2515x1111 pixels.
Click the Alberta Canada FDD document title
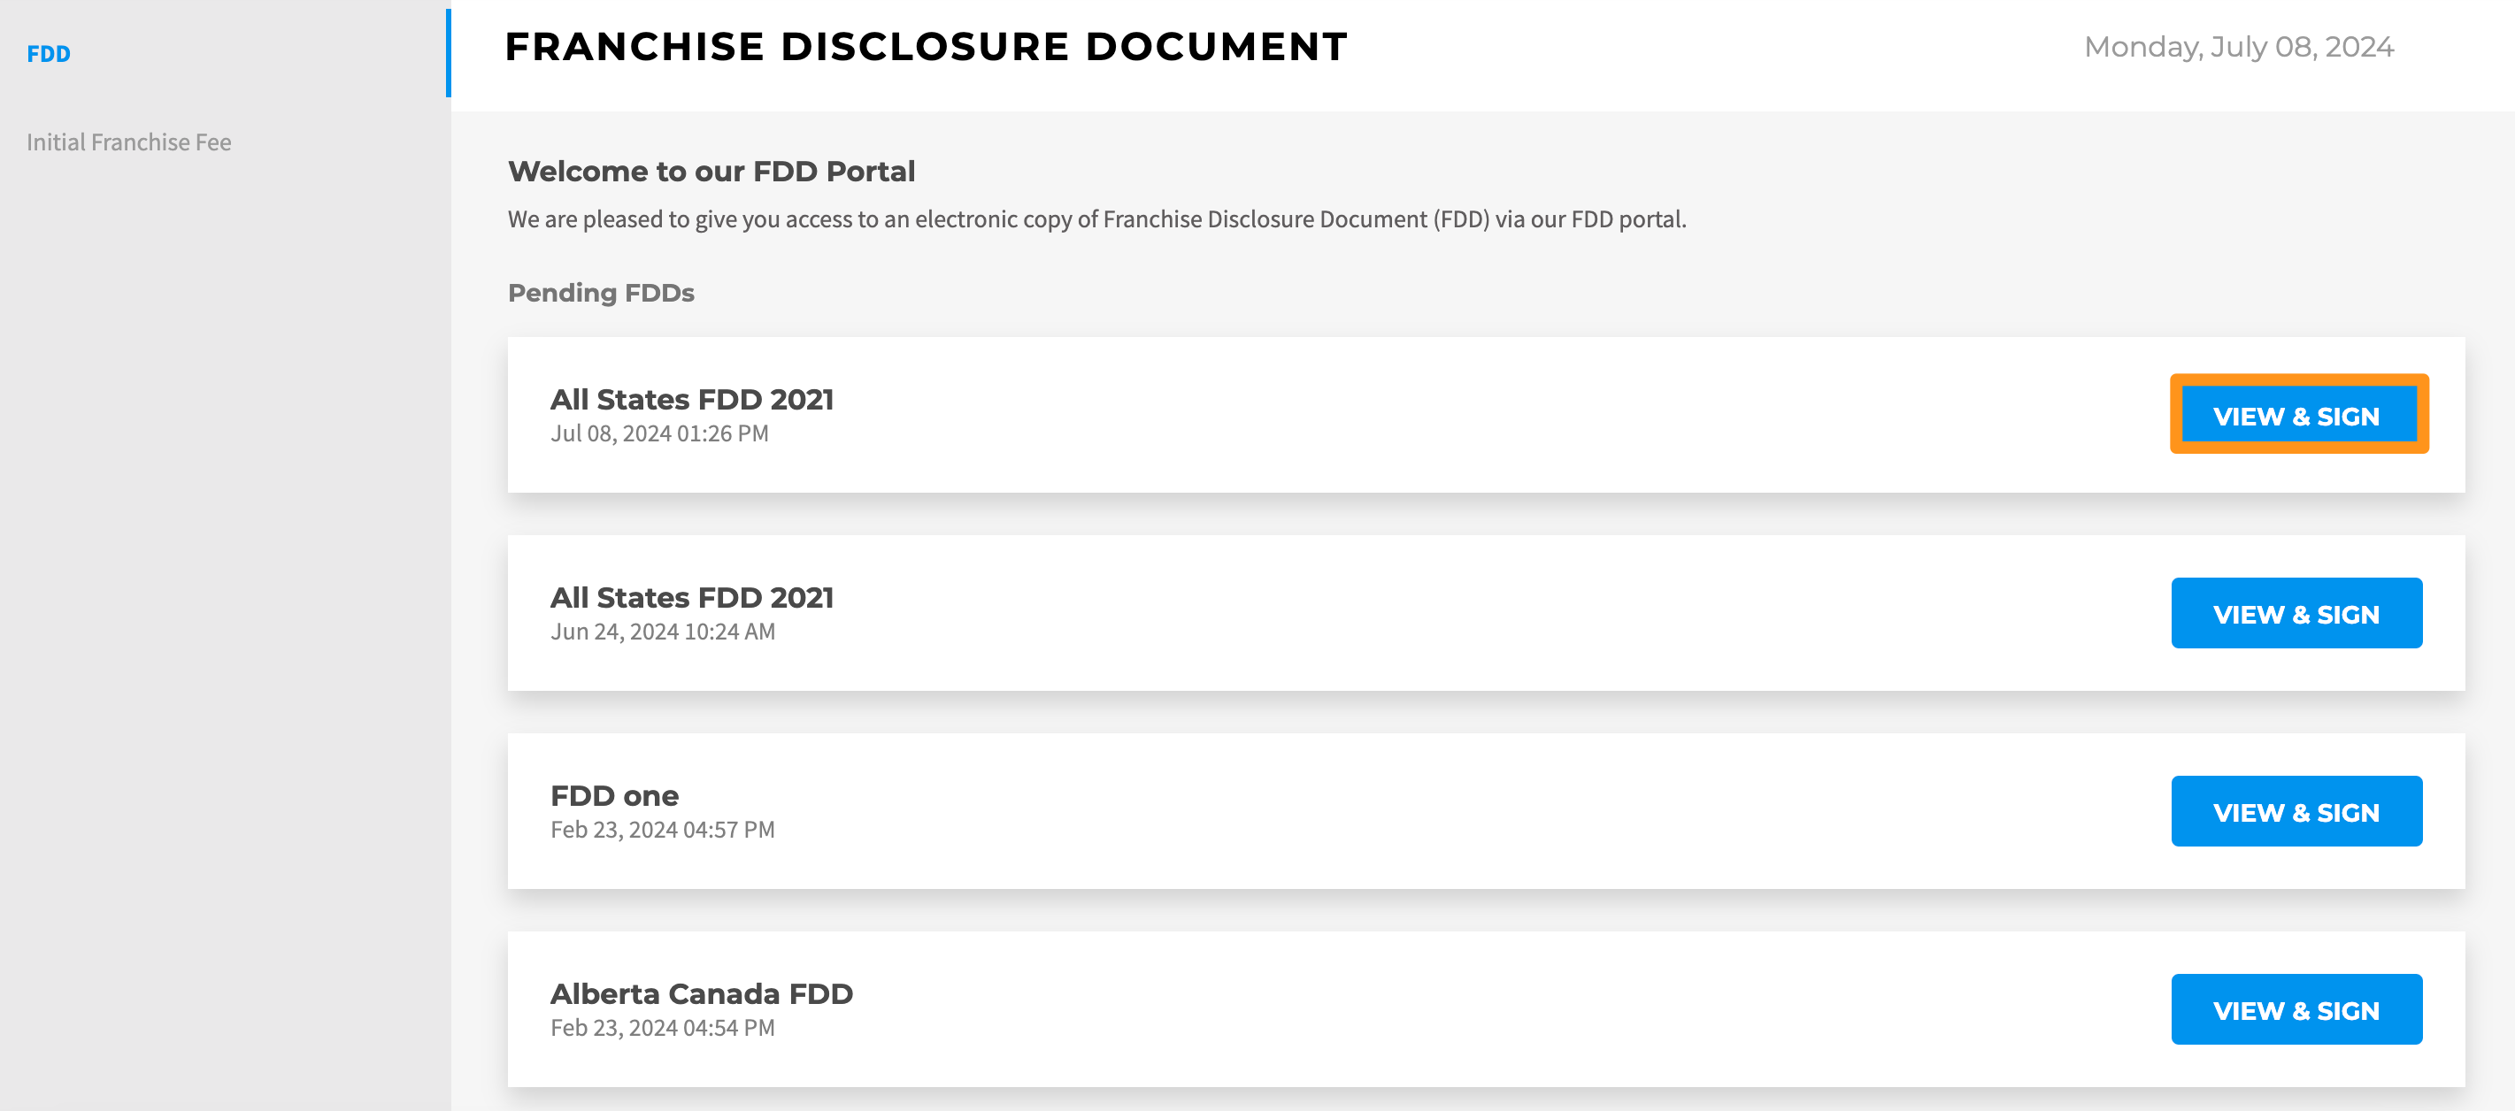point(702,994)
